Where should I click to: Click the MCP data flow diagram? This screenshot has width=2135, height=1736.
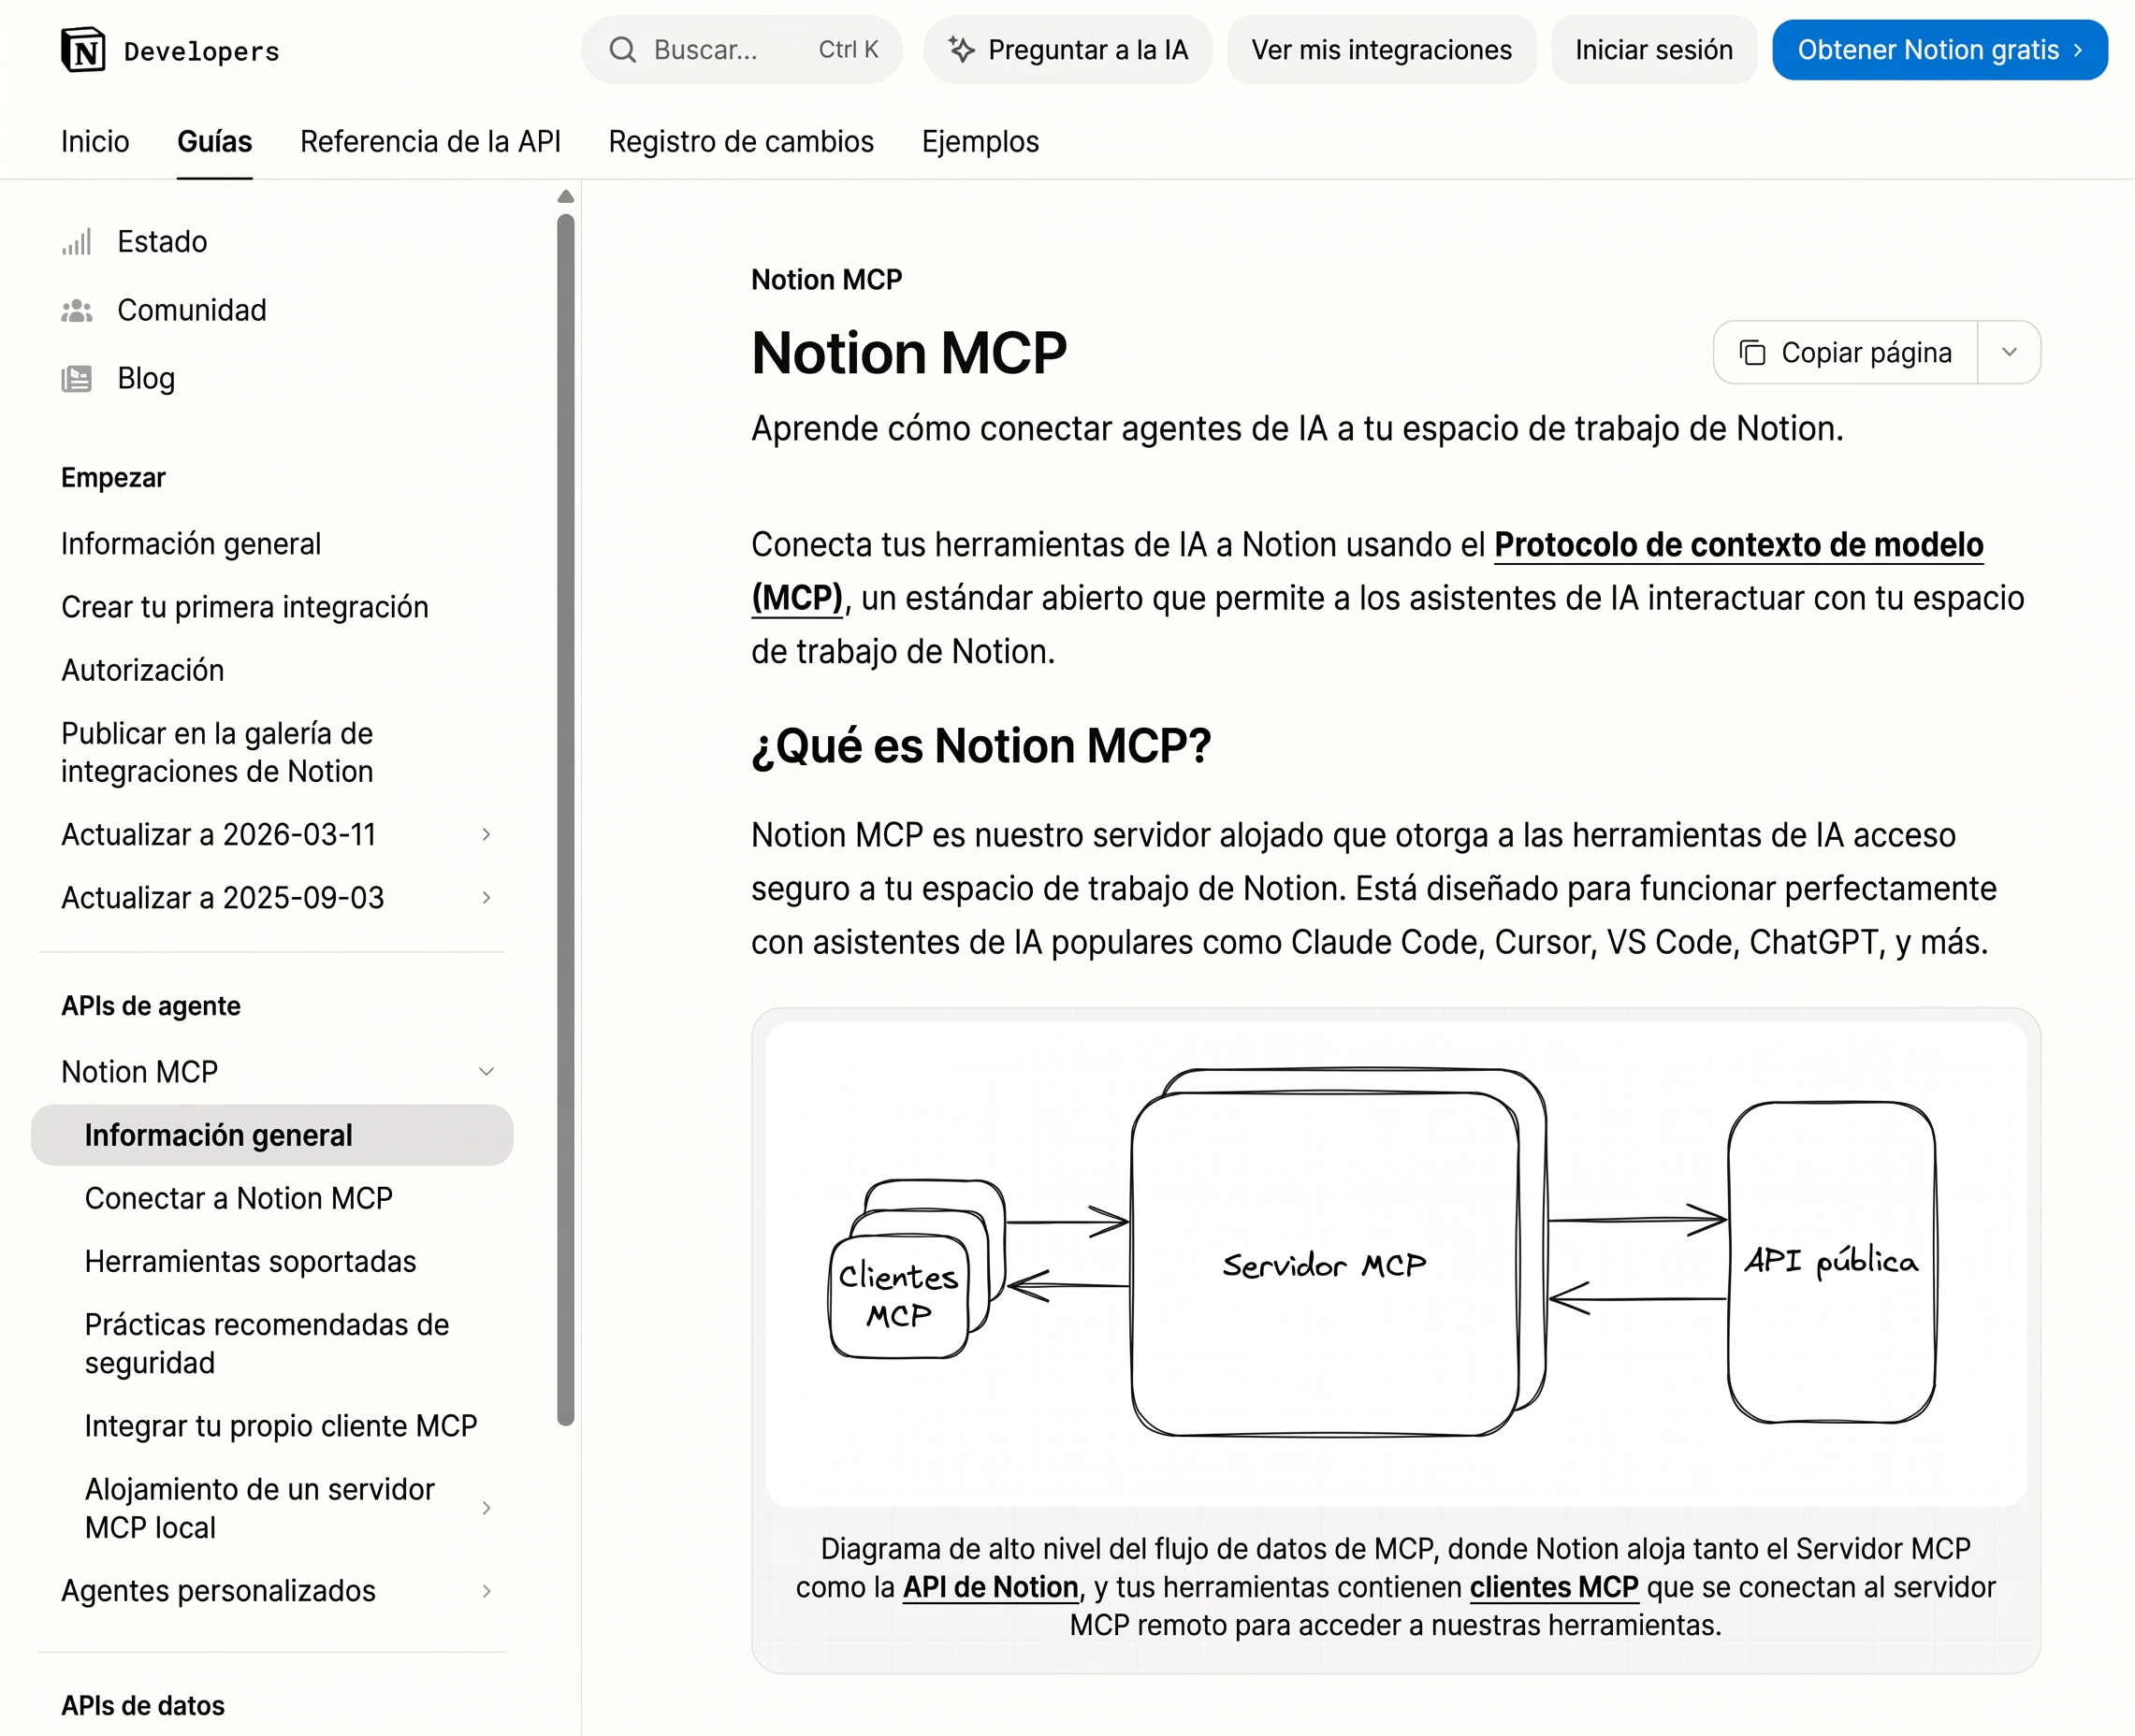tap(1396, 1264)
